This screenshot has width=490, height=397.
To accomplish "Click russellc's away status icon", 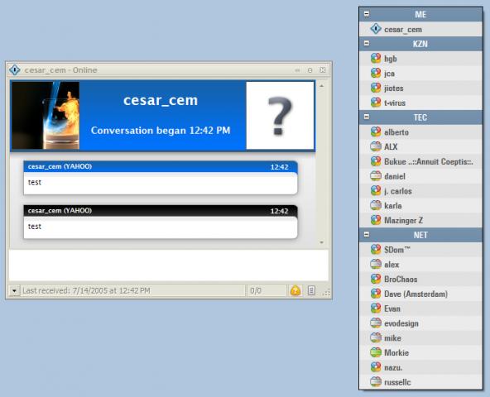I will pyautogui.click(x=375, y=381).
